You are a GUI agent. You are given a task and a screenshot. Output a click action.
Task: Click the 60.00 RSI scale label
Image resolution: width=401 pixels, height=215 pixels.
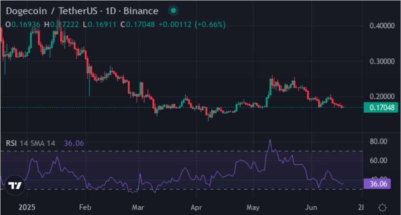coord(378,160)
